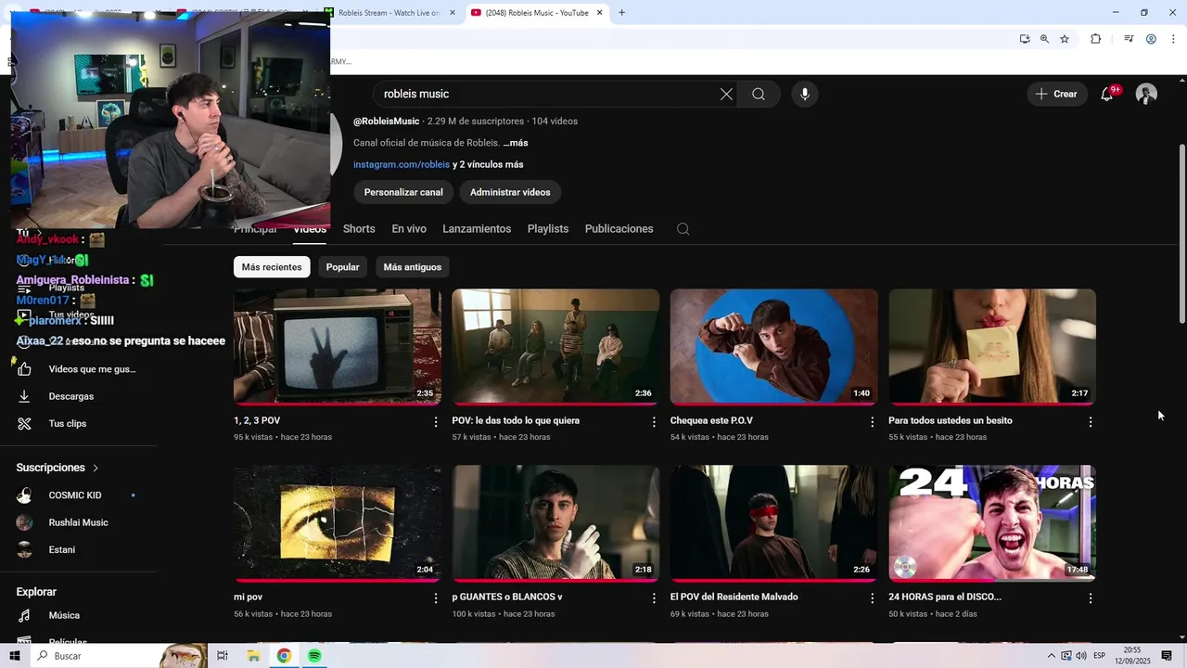Click Chrome zoom magnifier icon in address bar

(x=1044, y=39)
